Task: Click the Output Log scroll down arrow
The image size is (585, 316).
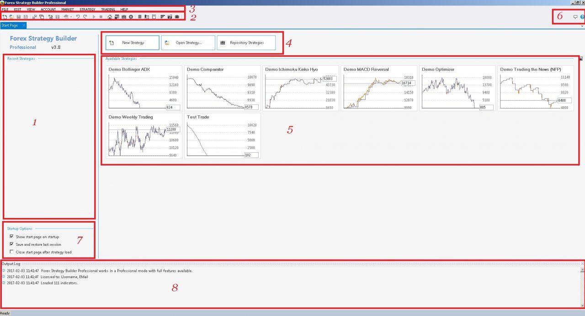Action: [582, 305]
